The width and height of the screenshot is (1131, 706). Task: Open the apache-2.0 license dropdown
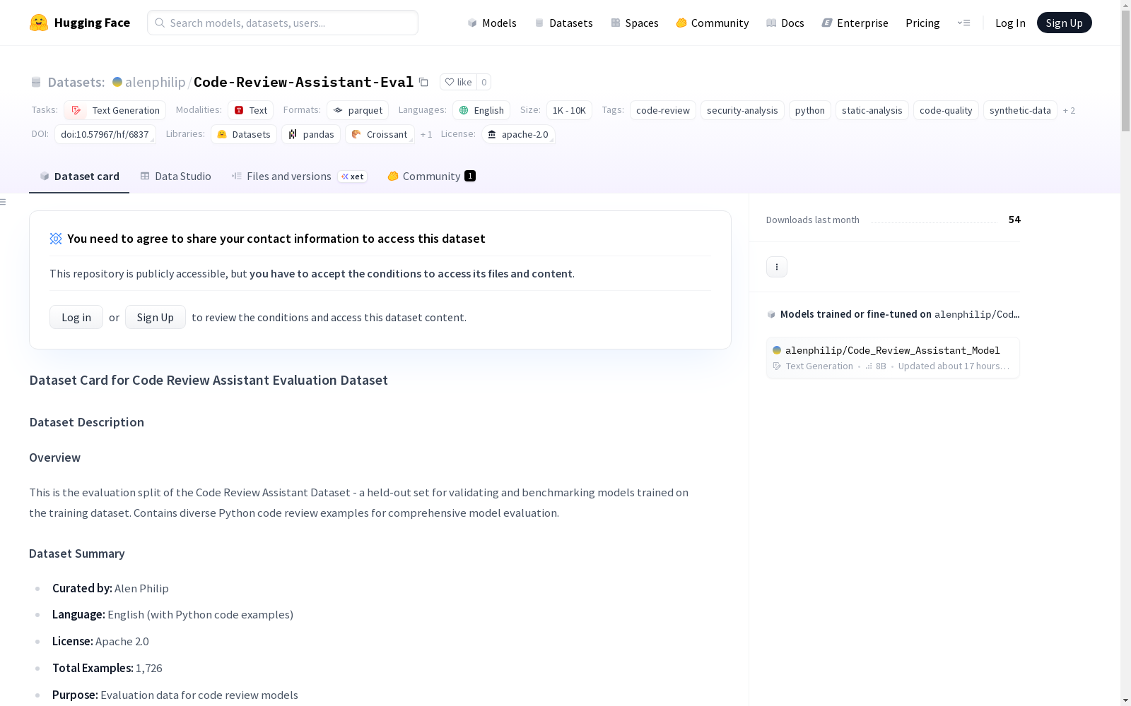[x=518, y=134]
